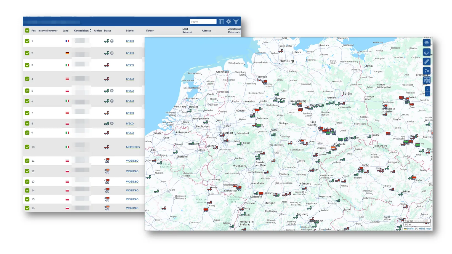
Task: Zoom out on the map
Action: coord(427,94)
